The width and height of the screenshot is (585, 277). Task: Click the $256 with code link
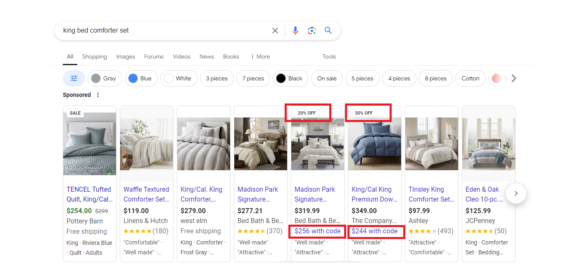click(x=317, y=231)
